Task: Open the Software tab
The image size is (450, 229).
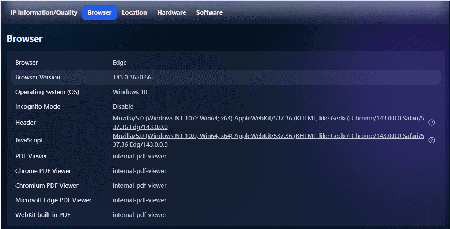Action: pyautogui.click(x=209, y=12)
